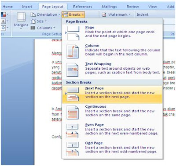Screen dimensions: 176x166
Task: Open the References tab
Action: (82, 7)
